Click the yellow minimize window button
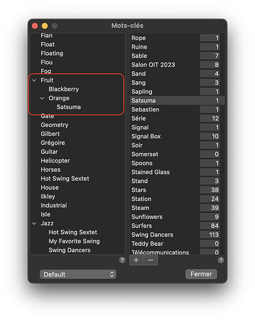The image size is (255, 320). point(45,26)
